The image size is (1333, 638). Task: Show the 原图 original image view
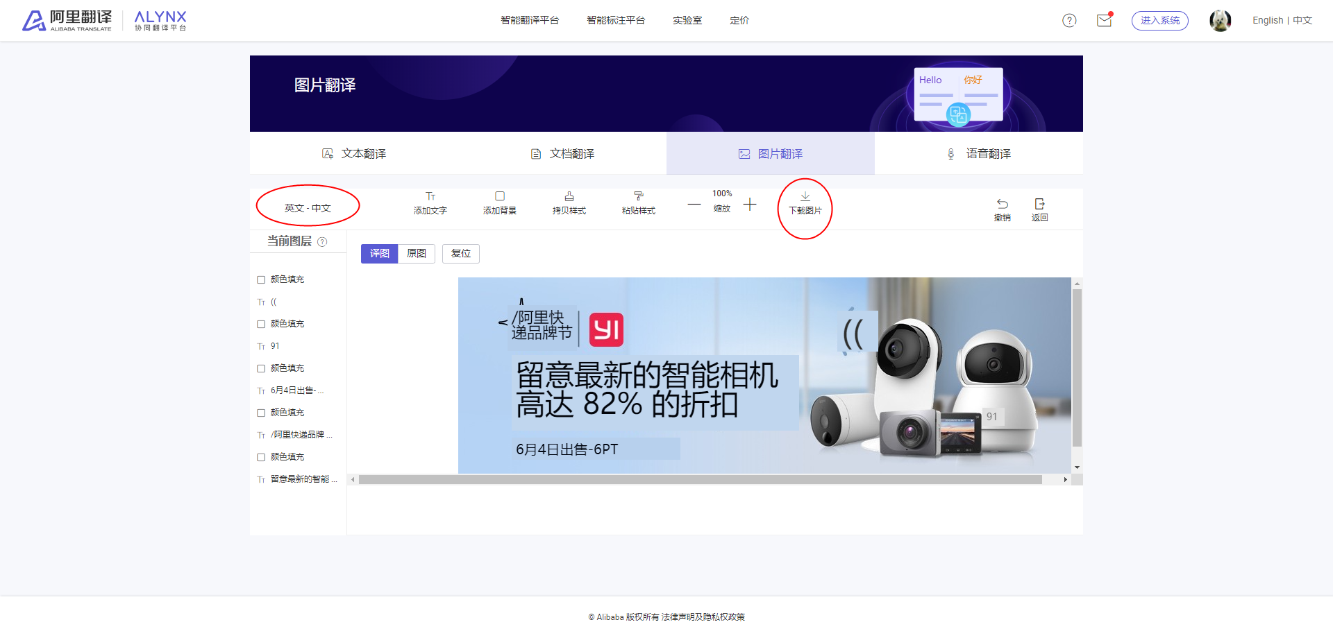tap(417, 254)
